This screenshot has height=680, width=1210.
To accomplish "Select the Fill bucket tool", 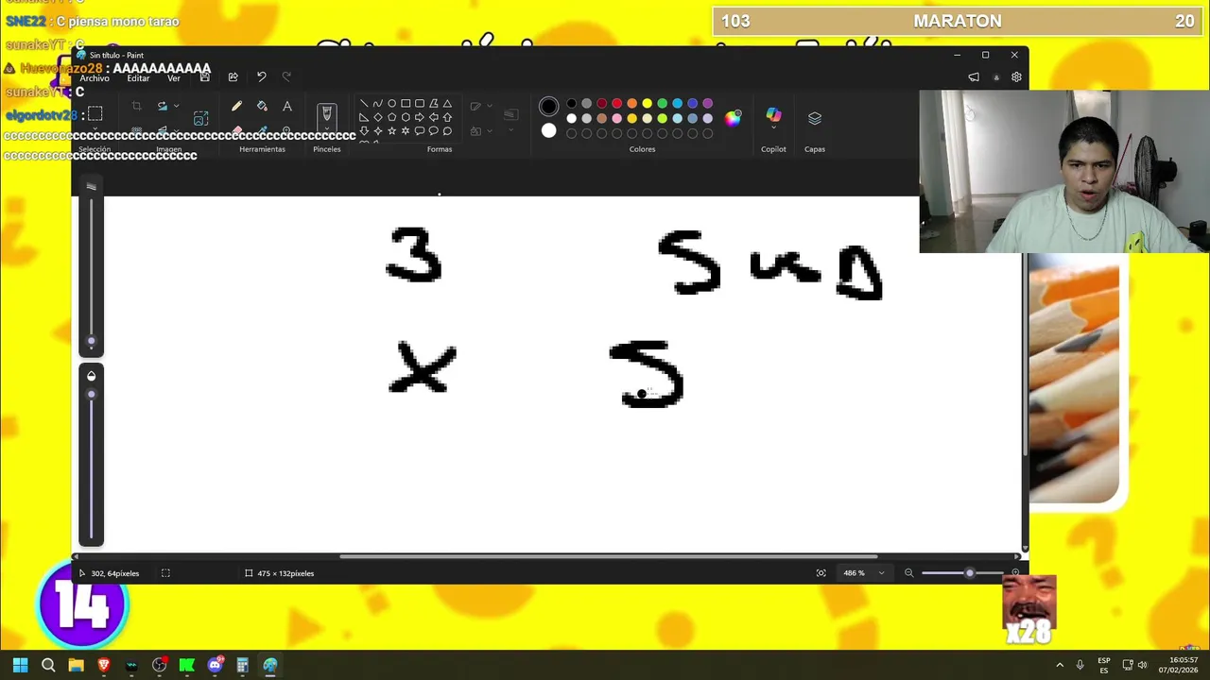I will pyautogui.click(x=262, y=106).
